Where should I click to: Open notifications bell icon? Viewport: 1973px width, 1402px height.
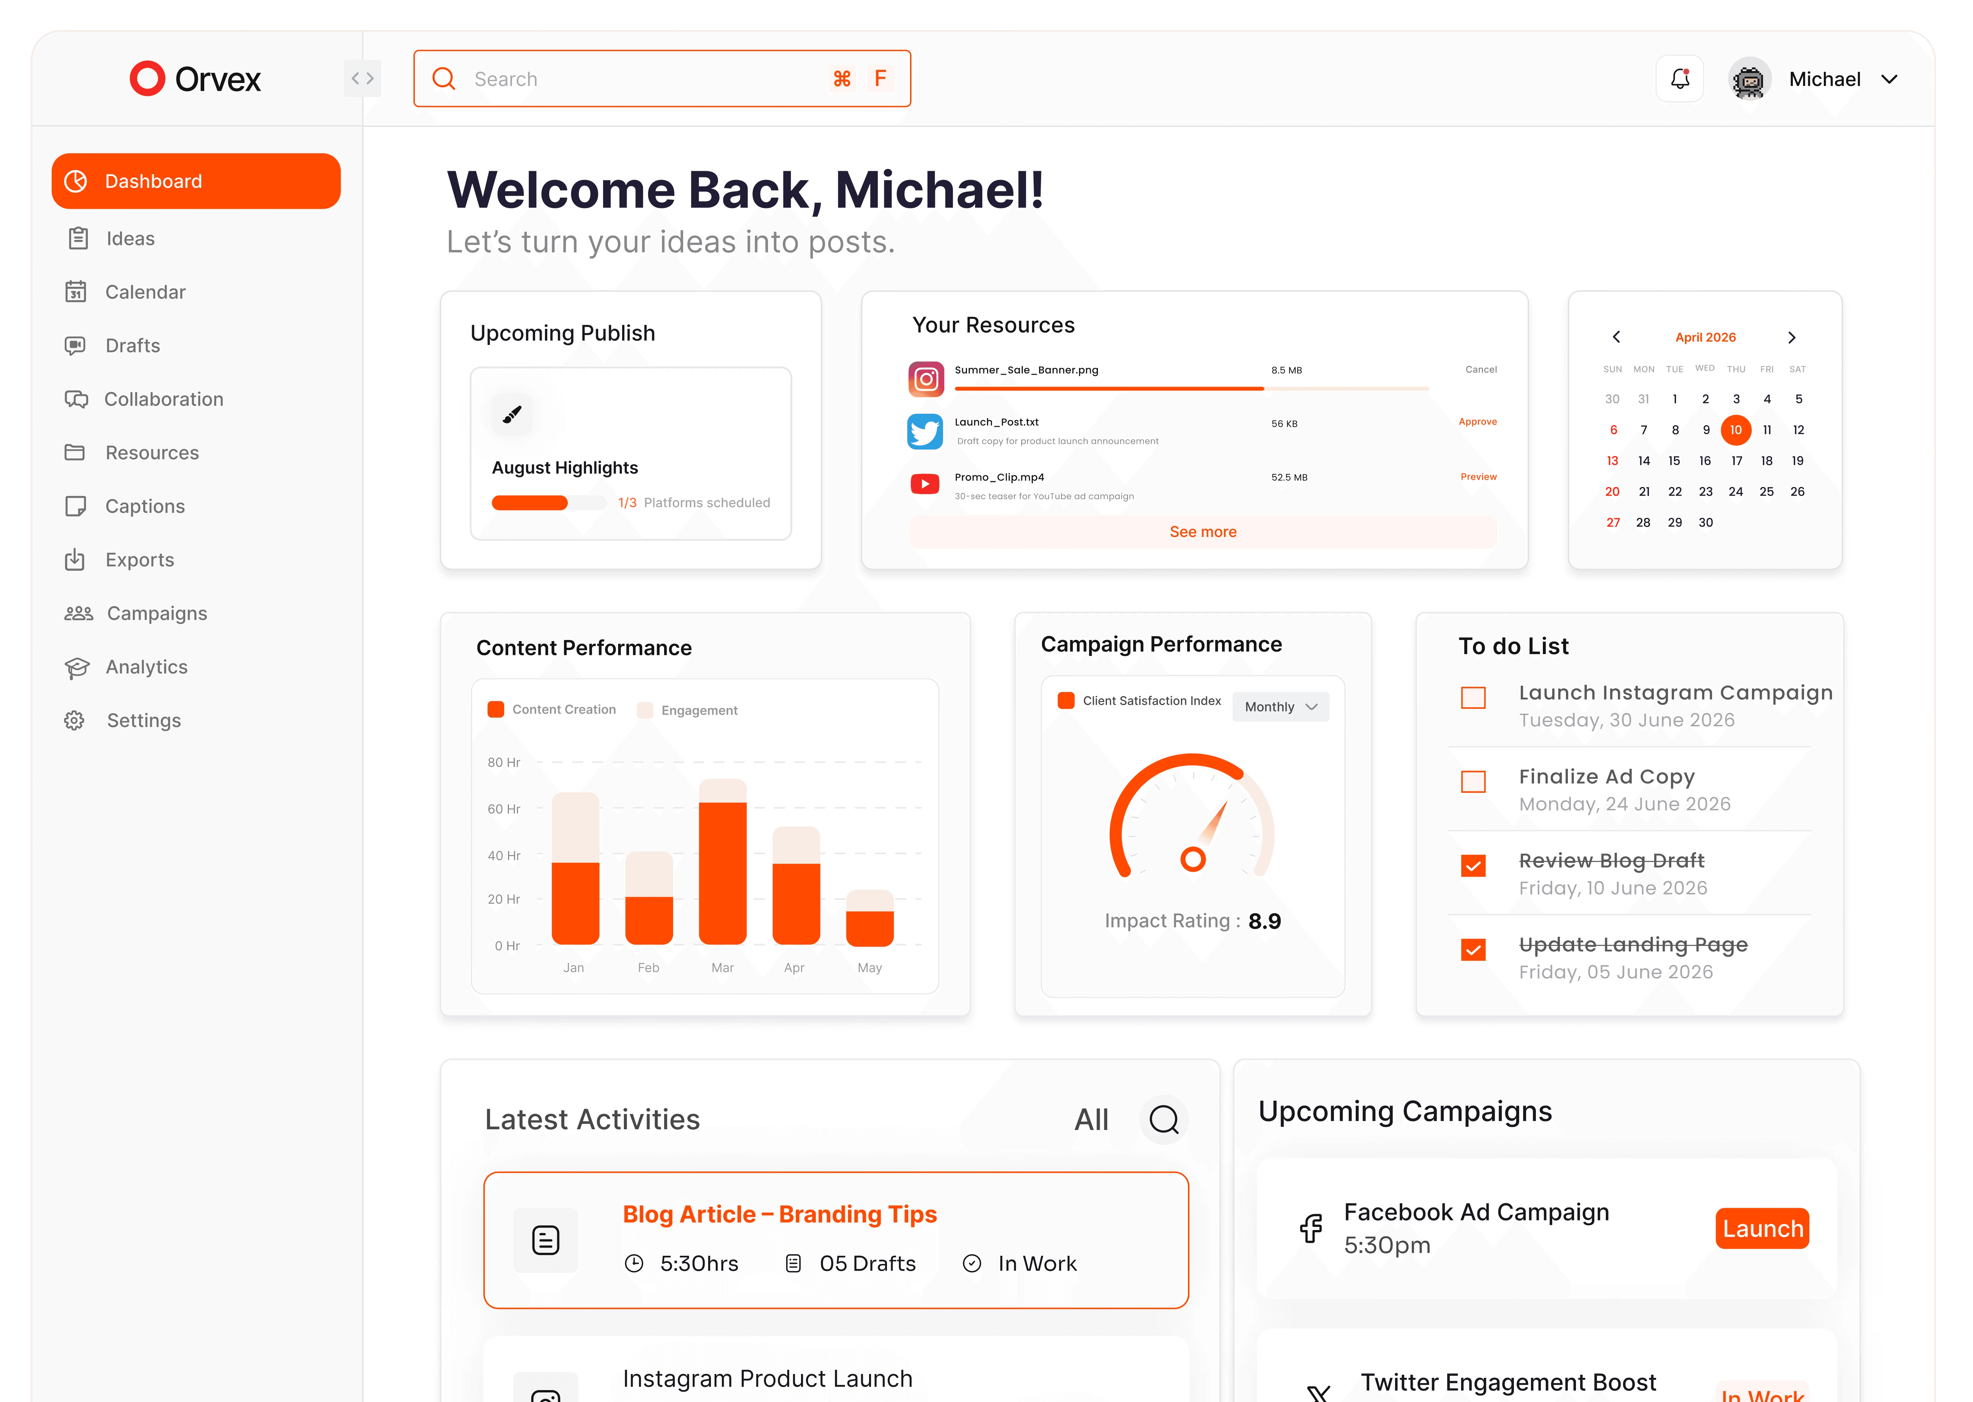(x=1679, y=79)
